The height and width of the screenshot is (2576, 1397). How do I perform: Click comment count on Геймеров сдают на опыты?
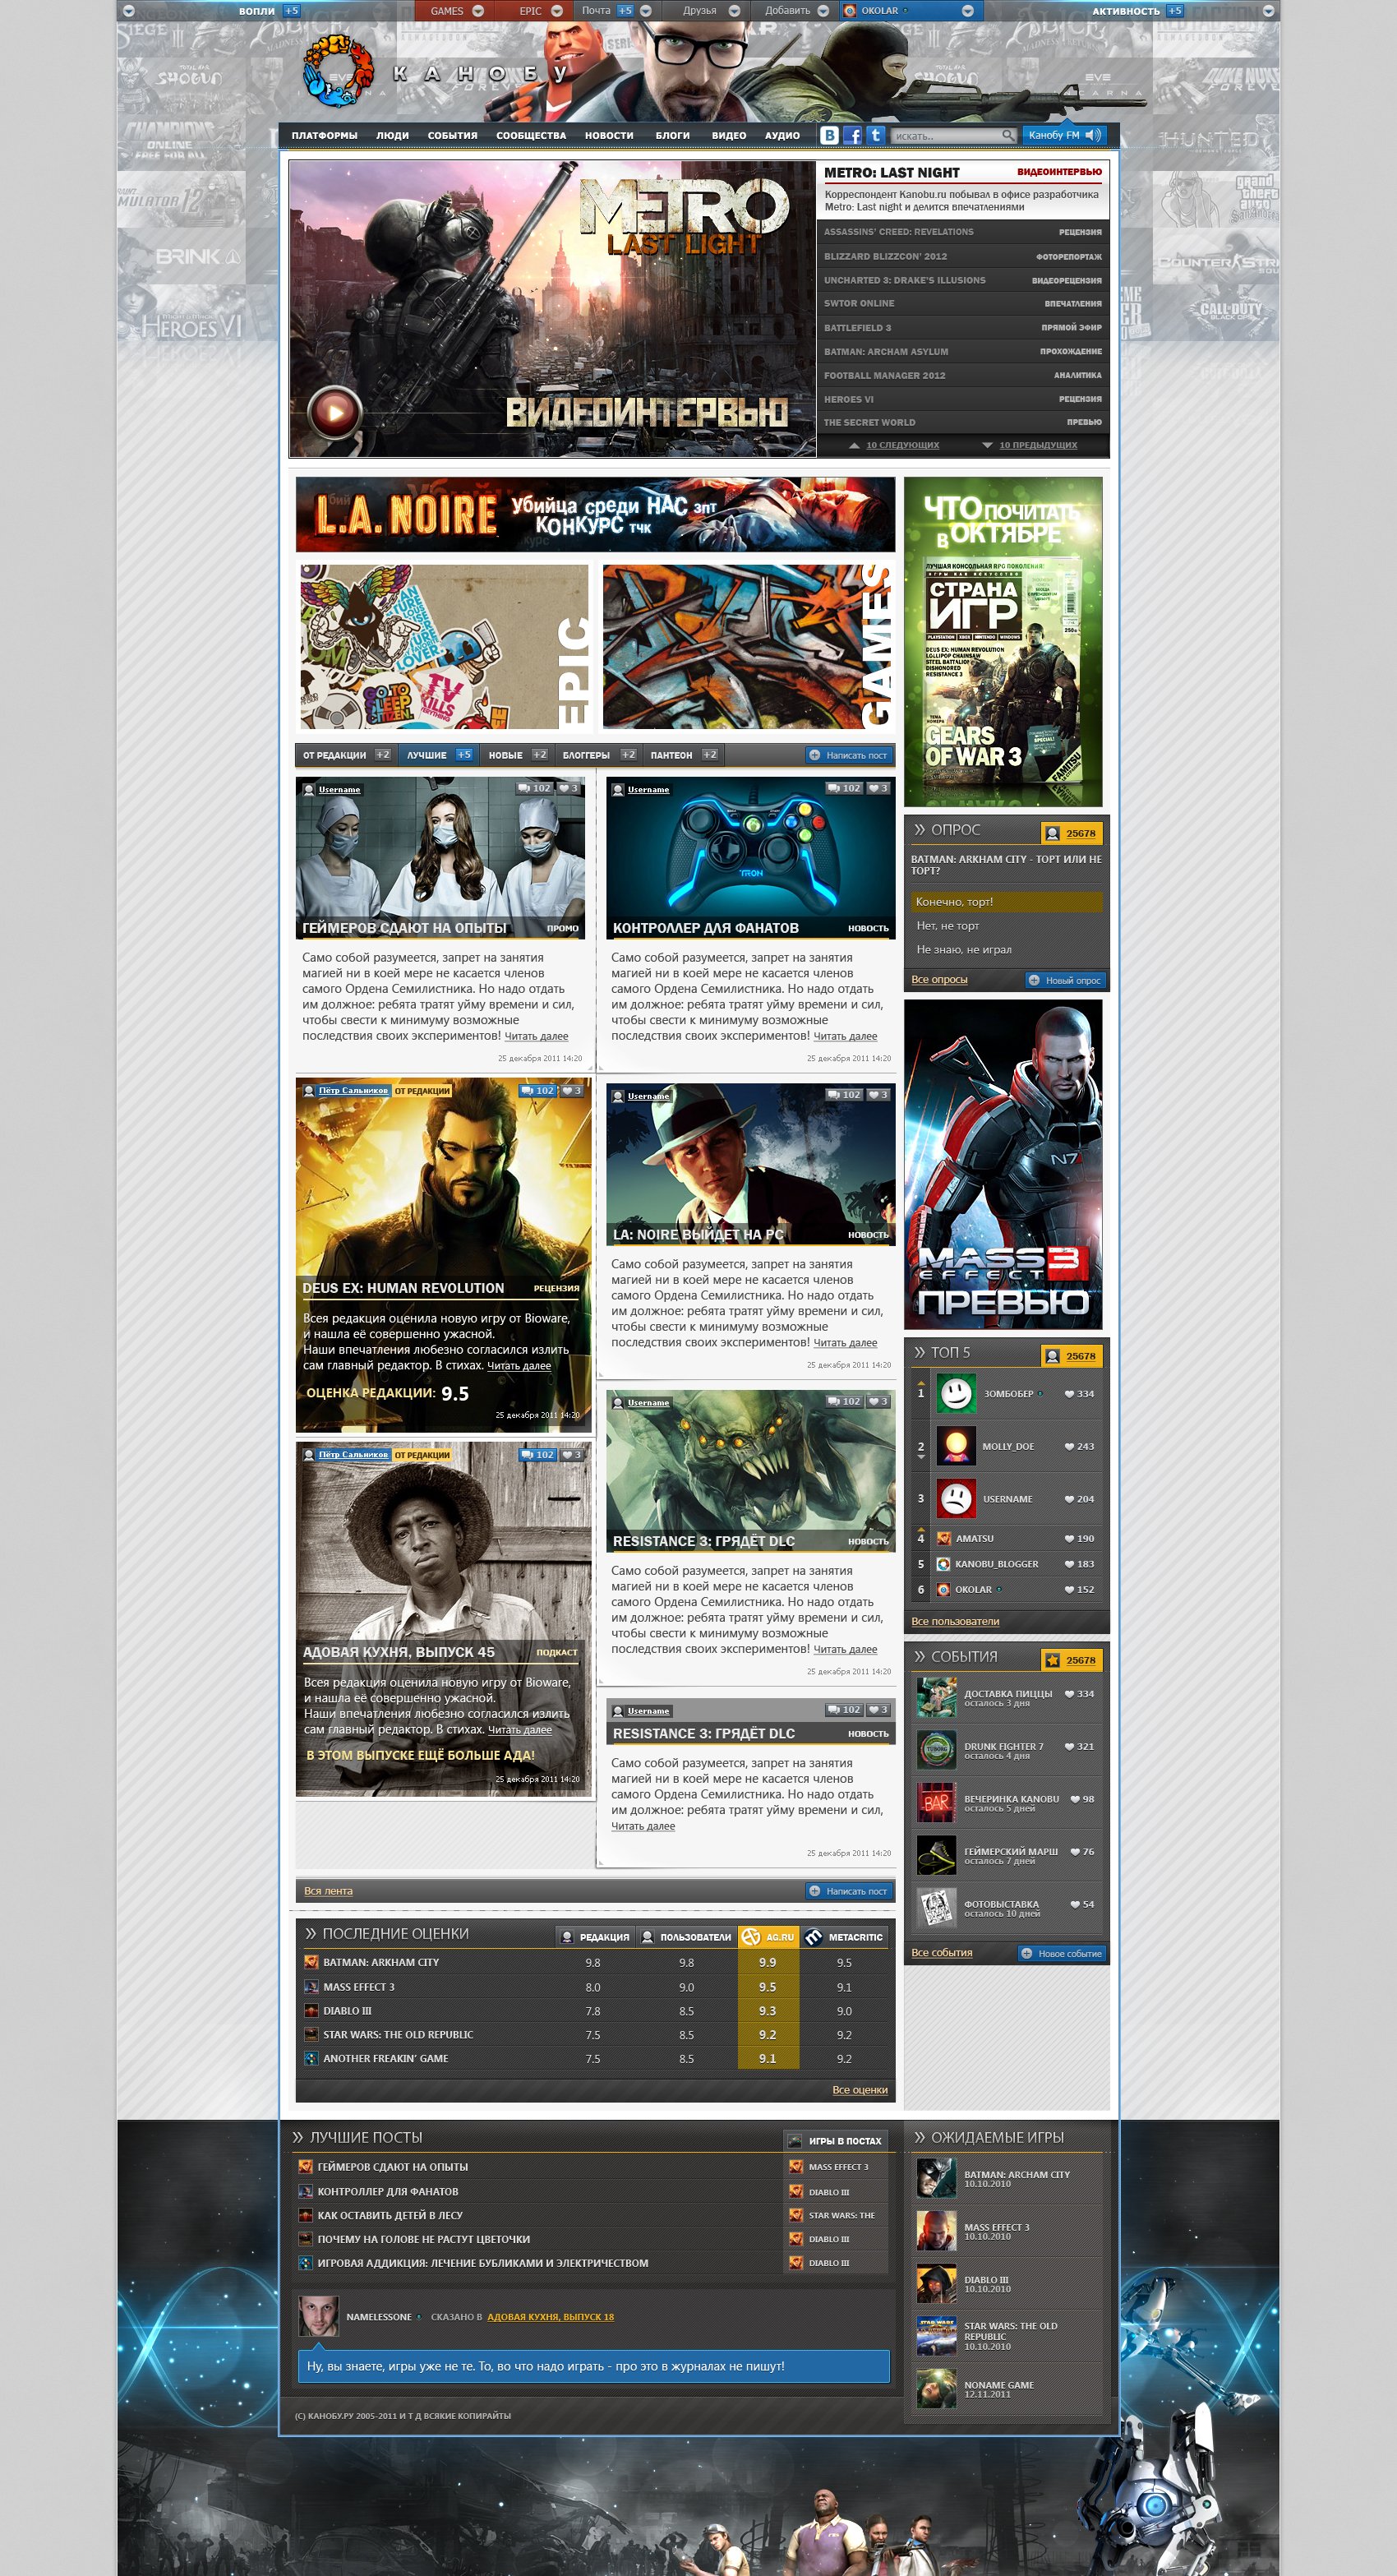tap(535, 788)
